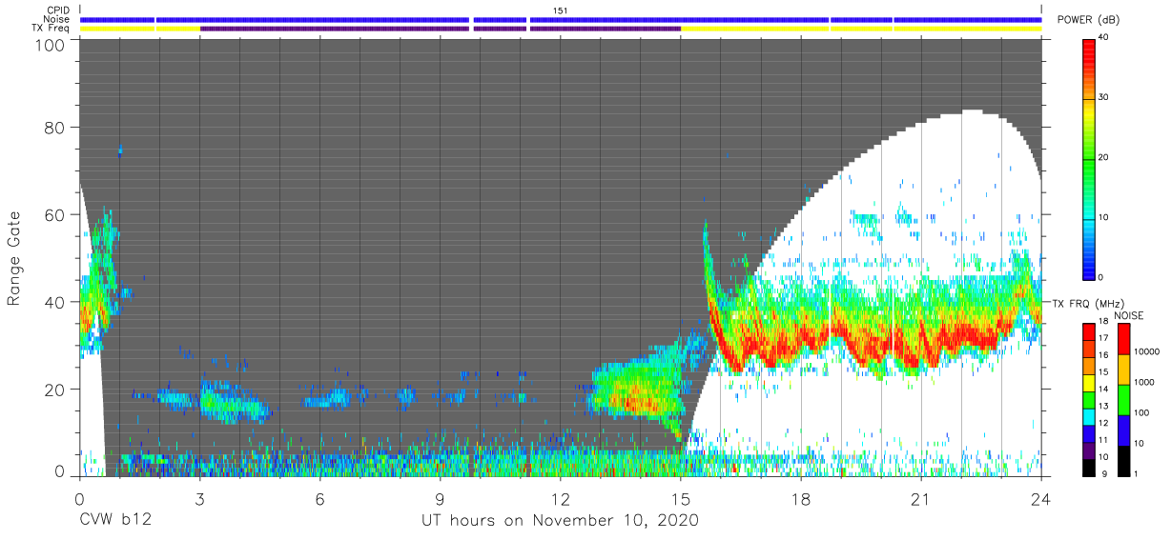Image resolution: width=1171 pixels, height=540 pixels.
Task: Click the blue Noise status bar
Action: [561, 19]
